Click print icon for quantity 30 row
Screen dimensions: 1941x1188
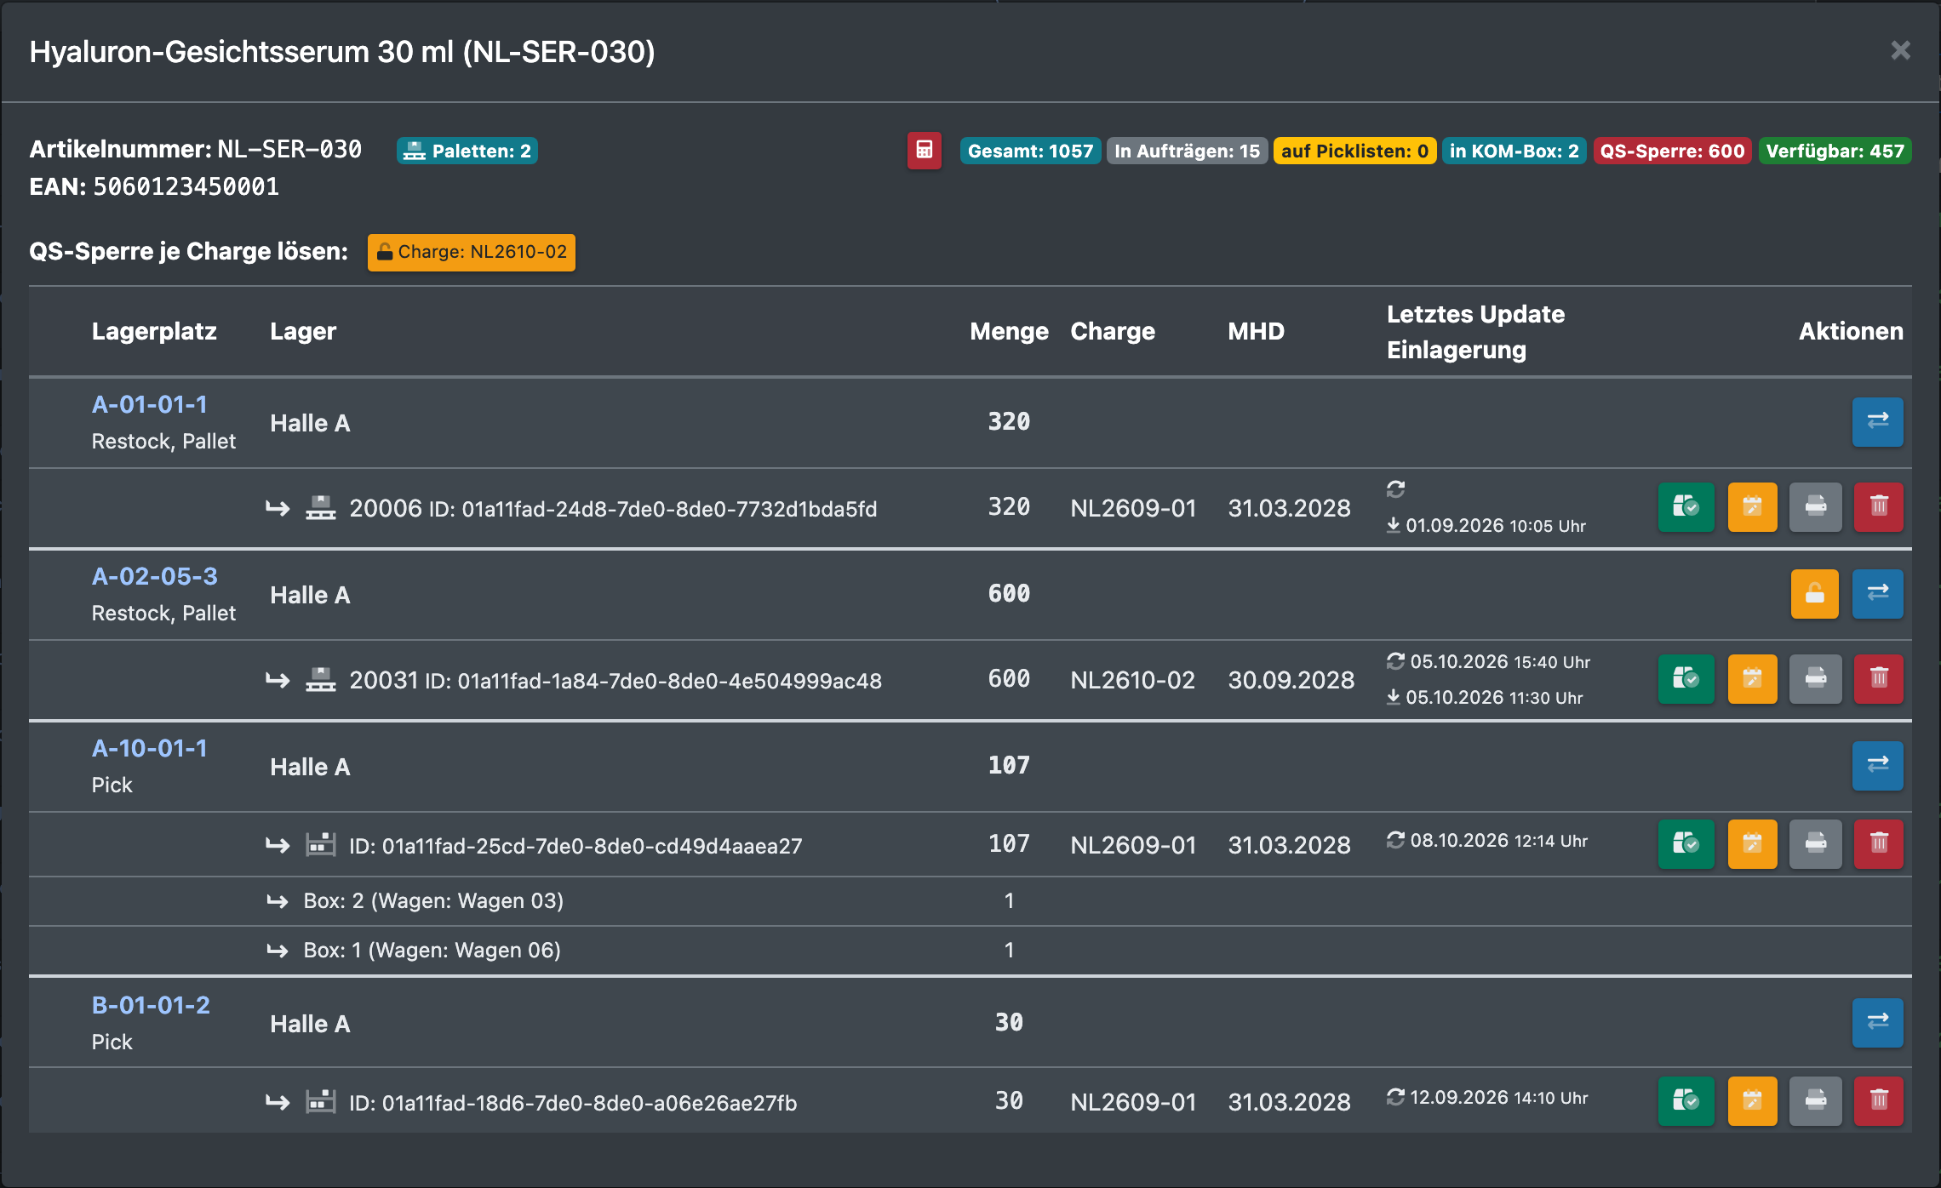1815,1101
